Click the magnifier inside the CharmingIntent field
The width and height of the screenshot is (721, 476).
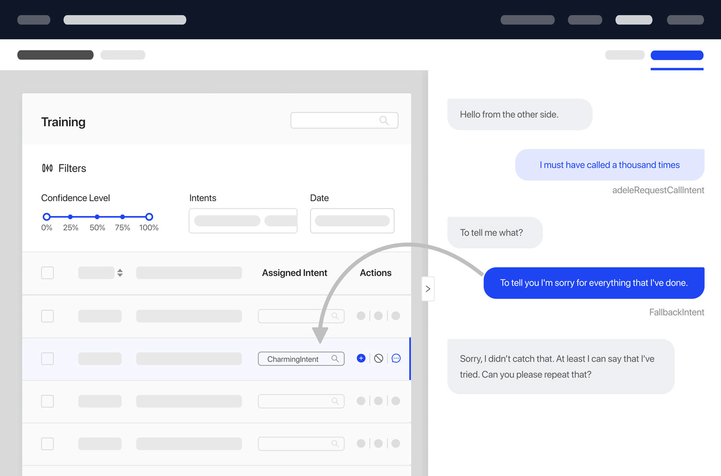[x=335, y=359]
